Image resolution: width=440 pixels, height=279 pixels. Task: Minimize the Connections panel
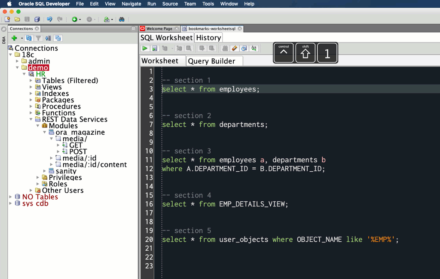[x=133, y=29]
